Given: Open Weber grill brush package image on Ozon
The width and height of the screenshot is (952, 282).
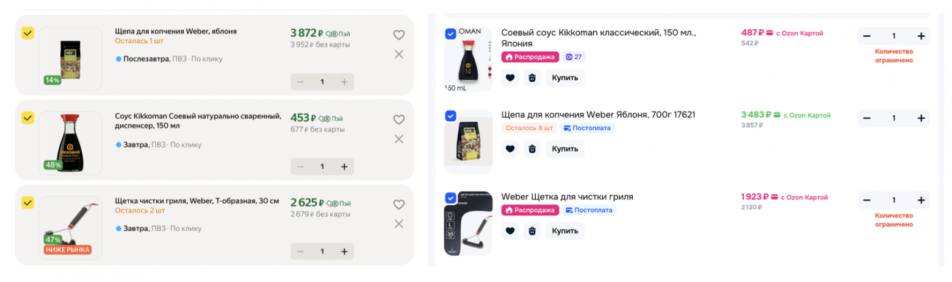Looking at the screenshot, I should pos(468,225).
